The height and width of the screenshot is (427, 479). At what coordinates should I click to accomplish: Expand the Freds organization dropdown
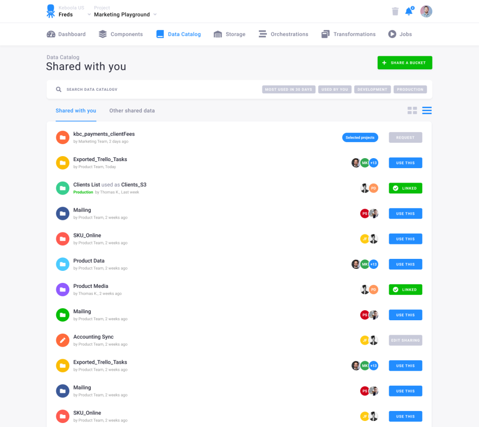89,14
